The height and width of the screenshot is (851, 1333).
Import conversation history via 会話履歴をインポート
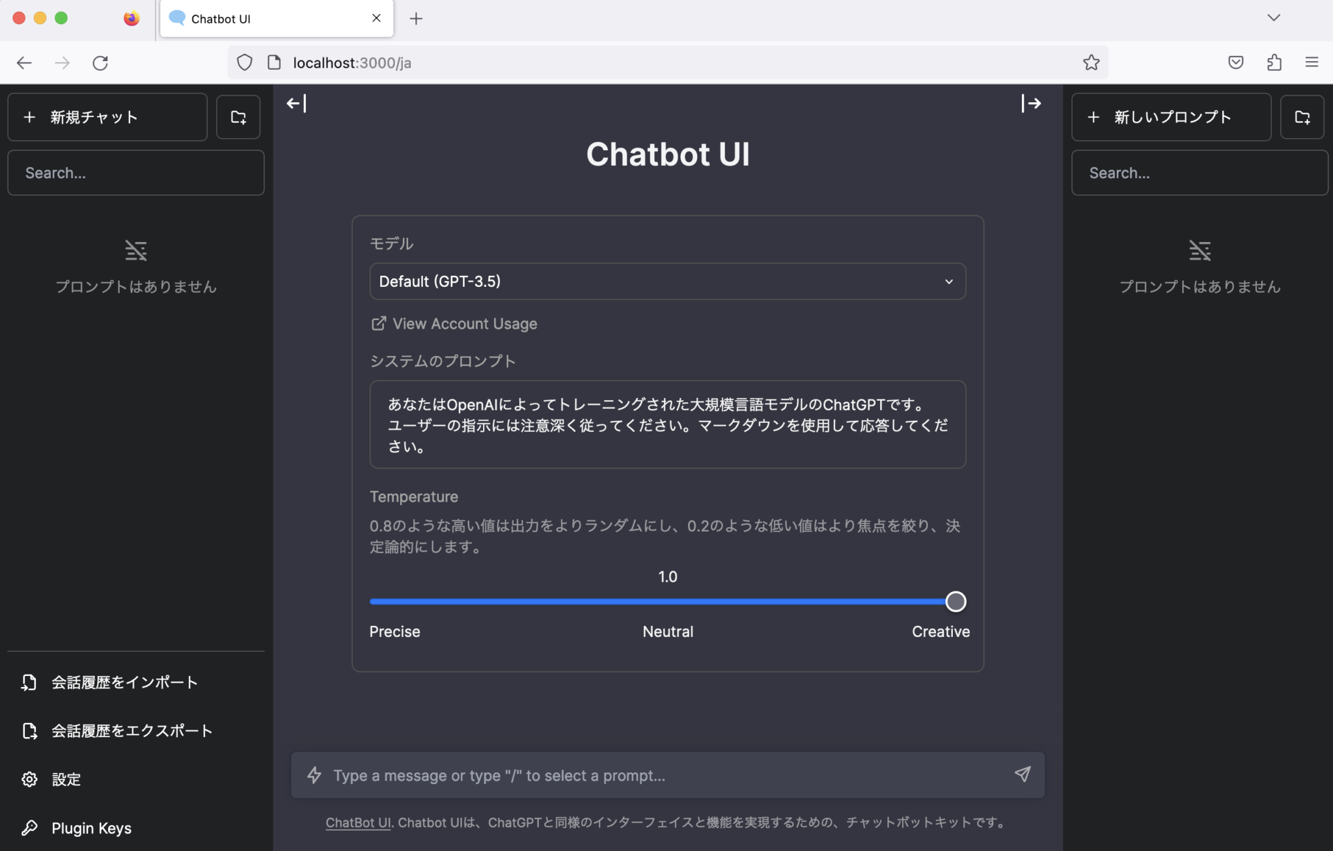[x=124, y=682]
